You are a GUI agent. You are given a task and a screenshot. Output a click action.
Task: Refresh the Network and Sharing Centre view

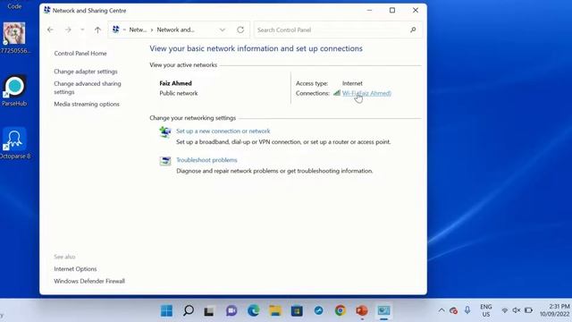pos(240,30)
